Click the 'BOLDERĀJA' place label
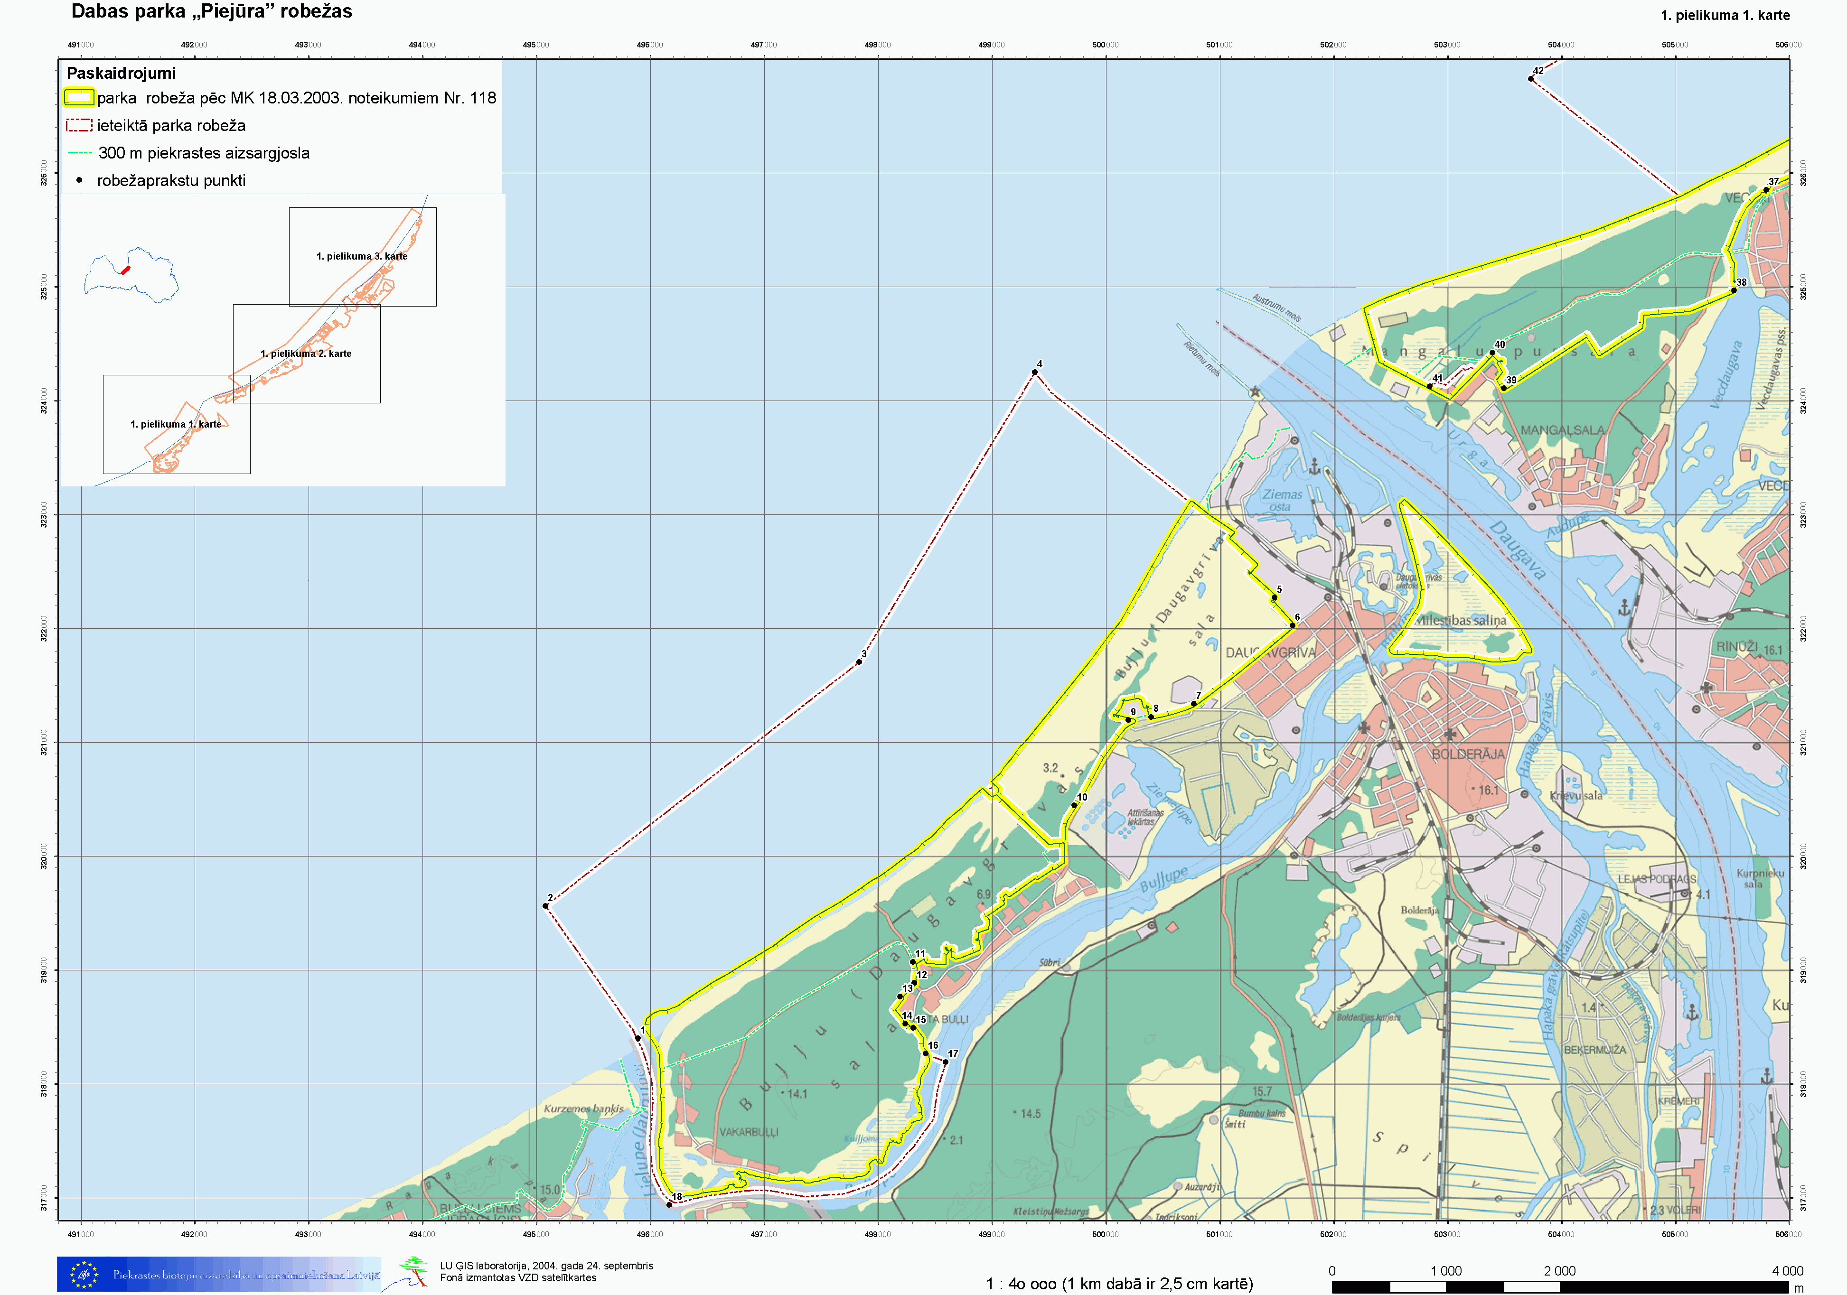This screenshot has height=1295, width=1847. [1468, 755]
